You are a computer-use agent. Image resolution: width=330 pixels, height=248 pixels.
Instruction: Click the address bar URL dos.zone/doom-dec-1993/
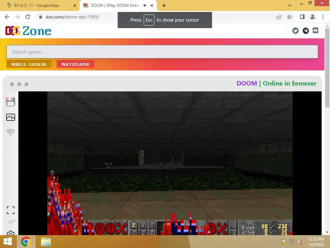73,17
